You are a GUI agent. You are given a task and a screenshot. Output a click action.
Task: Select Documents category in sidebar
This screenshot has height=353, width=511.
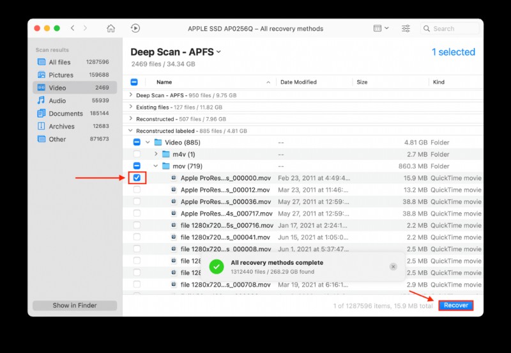[x=75, y=113]
